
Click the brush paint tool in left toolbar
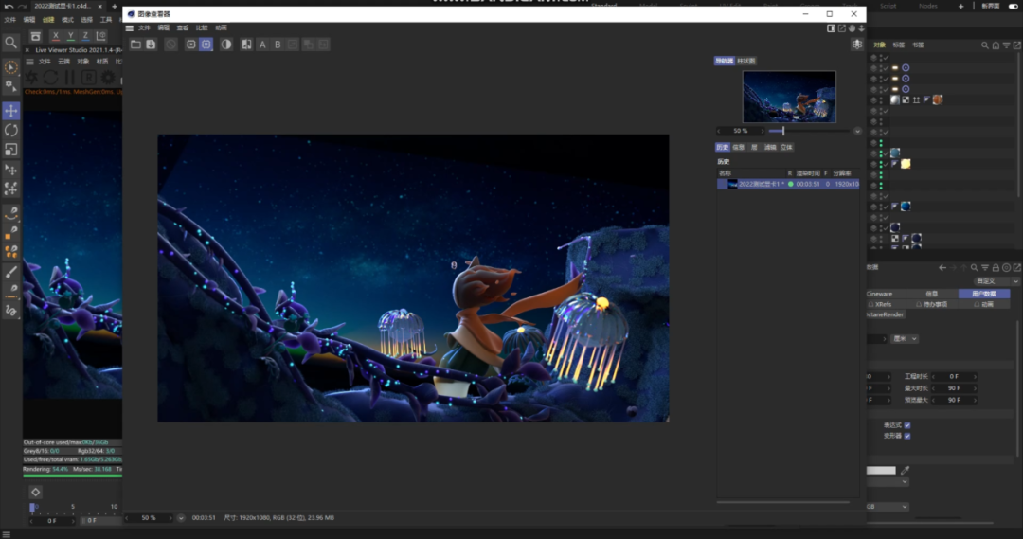[11, 272]
